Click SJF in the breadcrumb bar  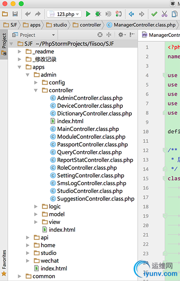click(11, 25)
